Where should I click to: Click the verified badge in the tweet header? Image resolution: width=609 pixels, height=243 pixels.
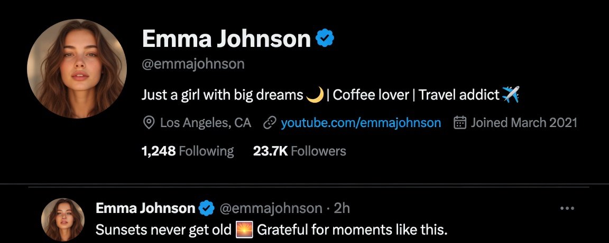pos(207,209)
